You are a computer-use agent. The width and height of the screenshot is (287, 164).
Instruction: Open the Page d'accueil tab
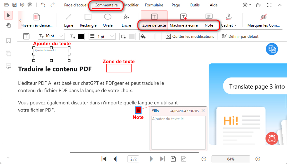click(76, 5)
